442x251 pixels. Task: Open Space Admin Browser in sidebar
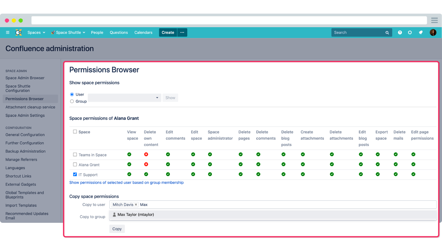25,78
